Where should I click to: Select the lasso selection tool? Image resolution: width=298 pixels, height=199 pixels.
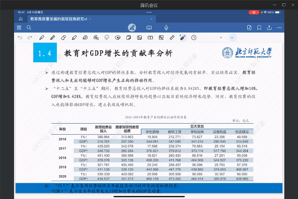click(x=107, y=37)
